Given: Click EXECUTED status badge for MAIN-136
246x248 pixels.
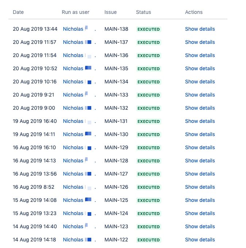Looking at the screenshot, I should tap(149, 56).
